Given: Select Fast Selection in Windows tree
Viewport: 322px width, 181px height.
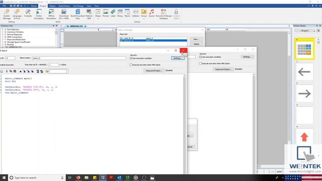Looking at the screenshot, I should coord(12,30).
